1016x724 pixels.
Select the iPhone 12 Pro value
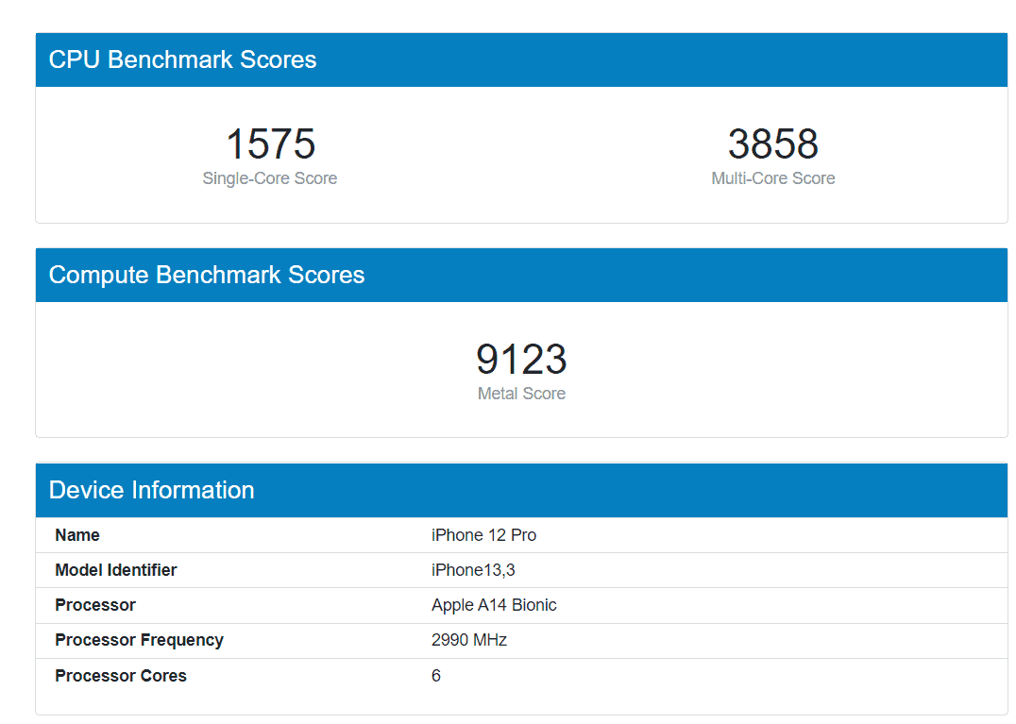click(x=484, y=535)
